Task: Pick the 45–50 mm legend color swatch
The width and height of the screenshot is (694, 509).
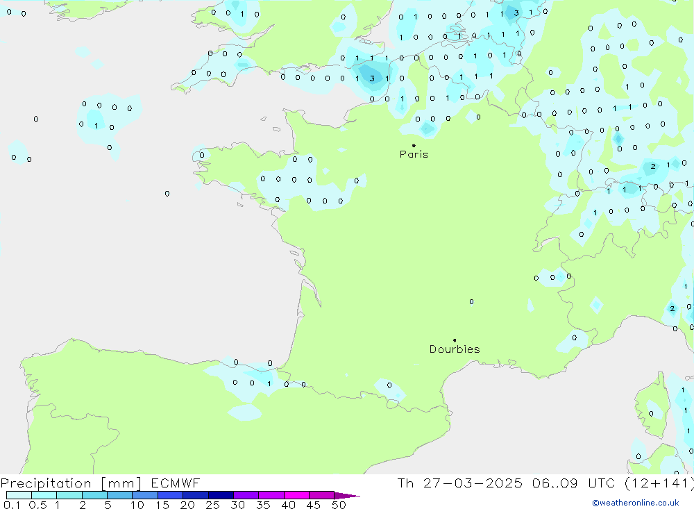Action: (x=322, y=495)
